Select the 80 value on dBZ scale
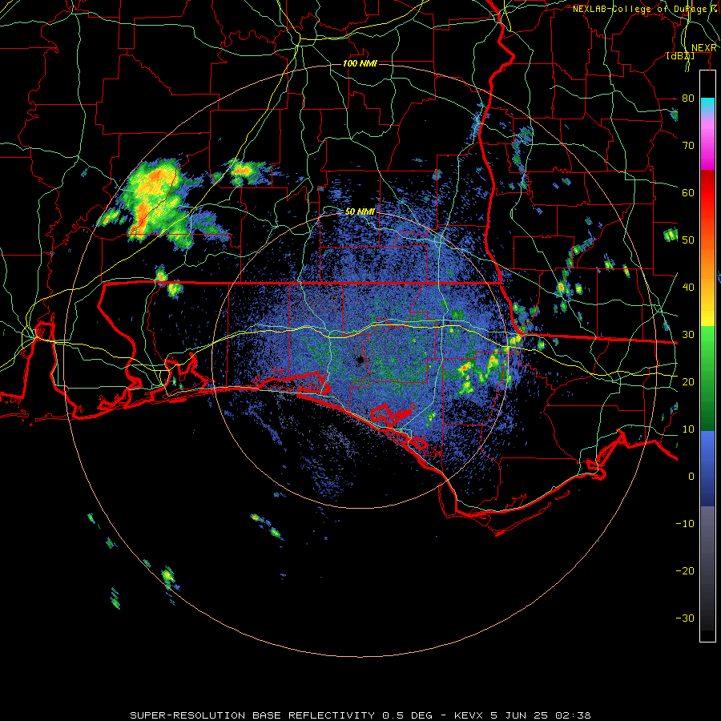 pyautogui.click(x=688, y=98)
